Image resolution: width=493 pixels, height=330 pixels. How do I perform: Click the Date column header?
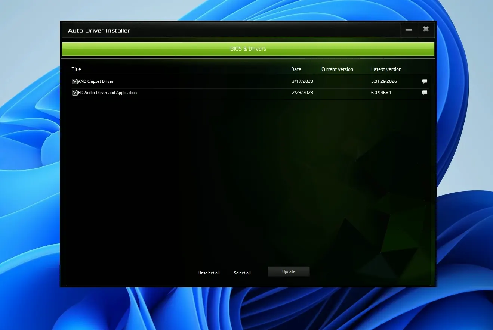pos(296,69)
